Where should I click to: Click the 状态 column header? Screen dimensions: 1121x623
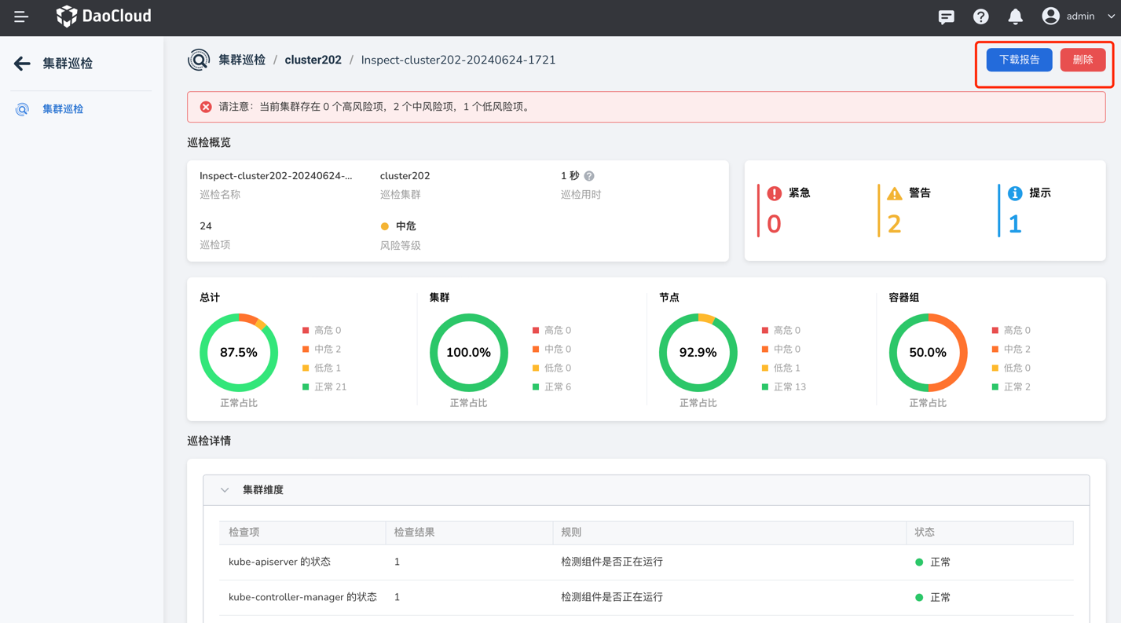tap(925, 532)
